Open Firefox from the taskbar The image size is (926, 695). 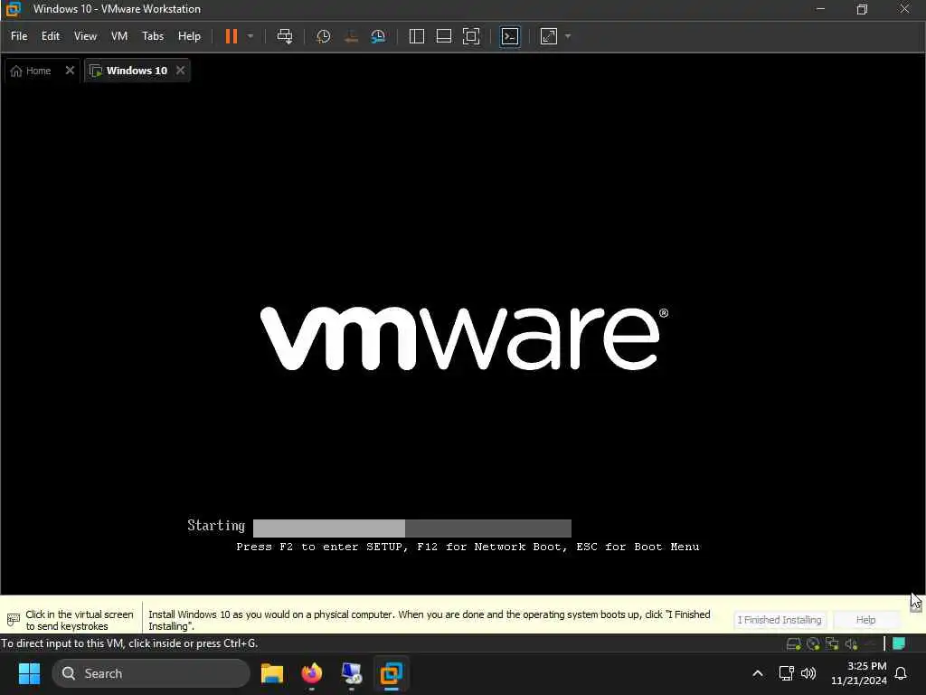point(312,673)
